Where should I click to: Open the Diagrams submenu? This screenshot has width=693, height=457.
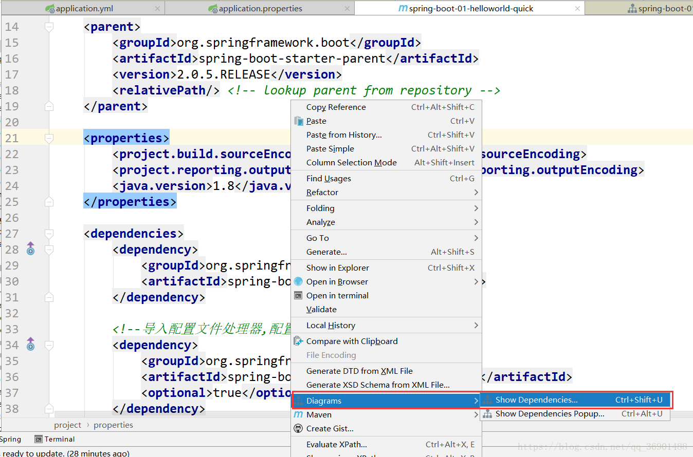(386, 401)
